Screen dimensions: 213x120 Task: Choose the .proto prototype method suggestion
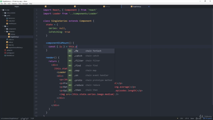point(91,80)
